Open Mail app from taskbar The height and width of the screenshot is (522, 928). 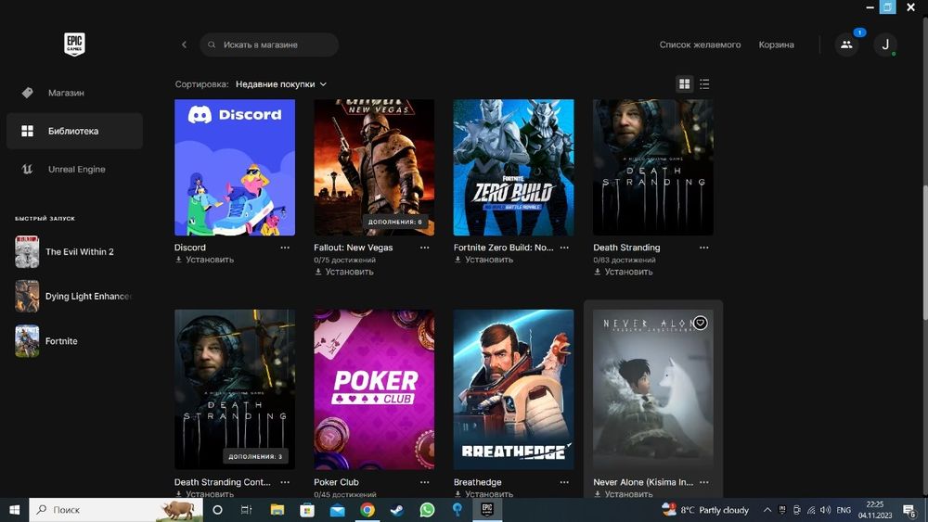338,510
